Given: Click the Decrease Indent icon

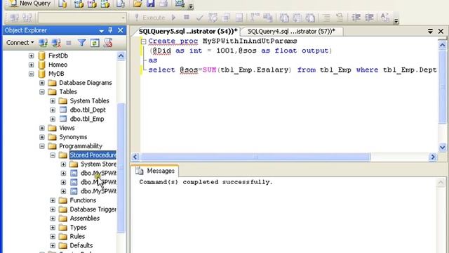Looking at the screenshot, I should click(356, 18).
